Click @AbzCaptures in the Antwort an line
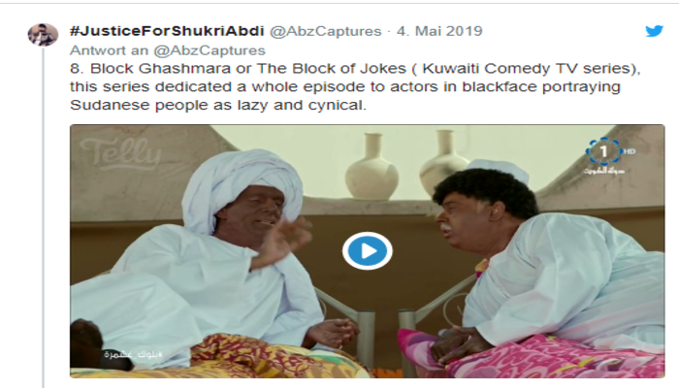 pyautogui.click(x=210, y=50)
